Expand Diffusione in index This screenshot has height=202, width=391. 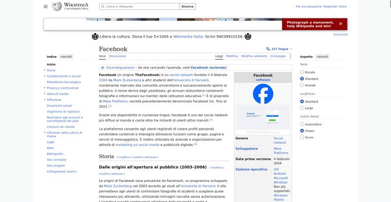pyautogui.click(x=44, y=100)
